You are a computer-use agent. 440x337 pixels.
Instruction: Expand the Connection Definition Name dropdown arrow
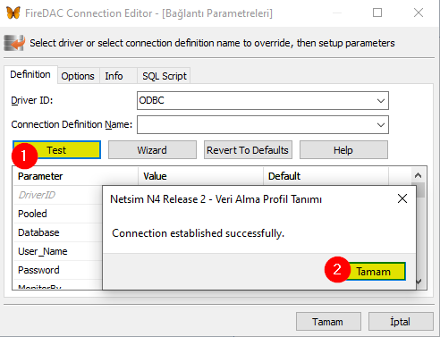click(x=381, y=125)
